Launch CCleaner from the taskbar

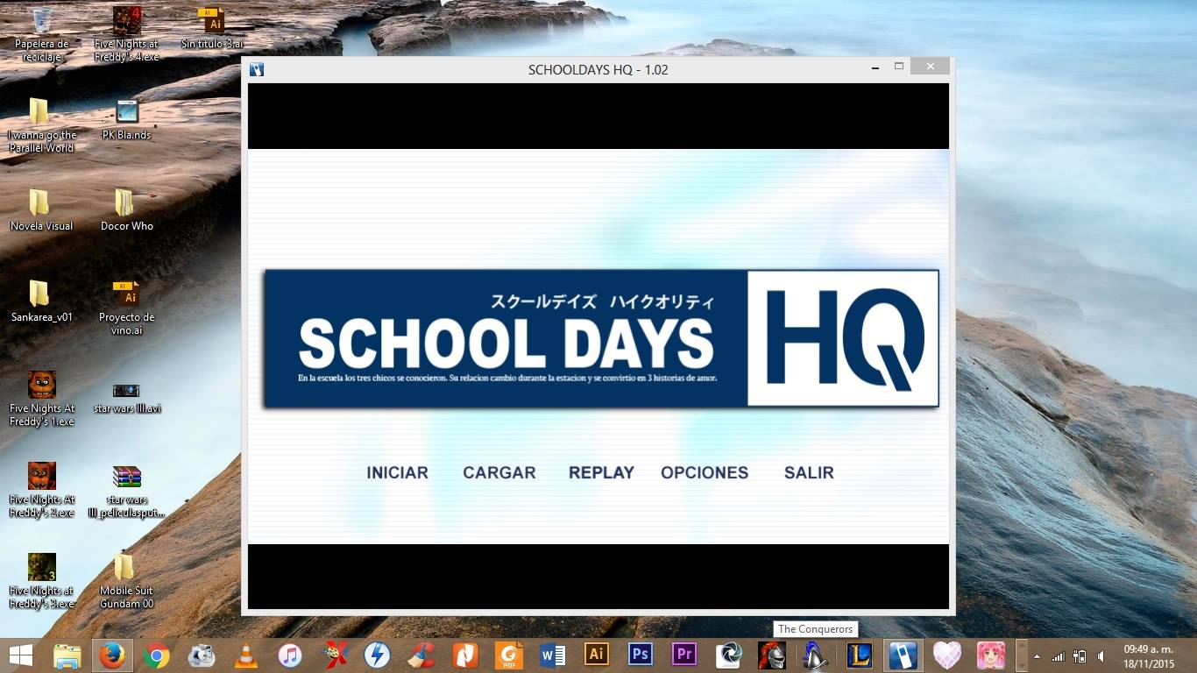click(421, 655)
